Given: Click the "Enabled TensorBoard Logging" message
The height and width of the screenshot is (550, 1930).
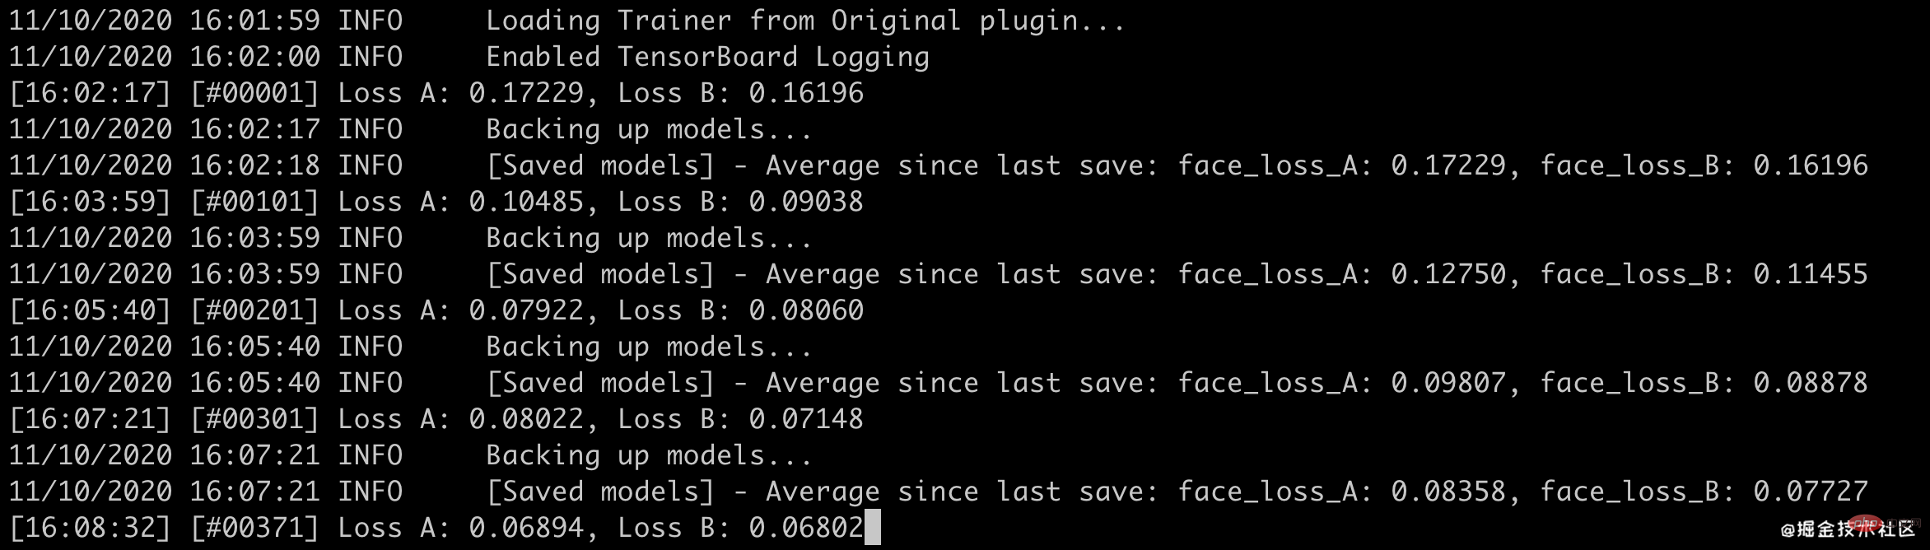Looking at the screenshot, I should 707,57.
